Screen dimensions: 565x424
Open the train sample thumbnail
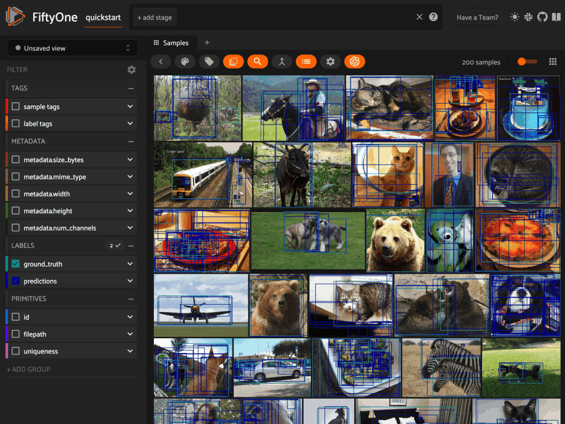(203, 175)
